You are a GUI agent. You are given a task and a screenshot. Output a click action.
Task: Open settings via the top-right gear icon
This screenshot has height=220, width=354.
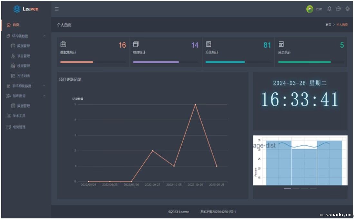347,9
